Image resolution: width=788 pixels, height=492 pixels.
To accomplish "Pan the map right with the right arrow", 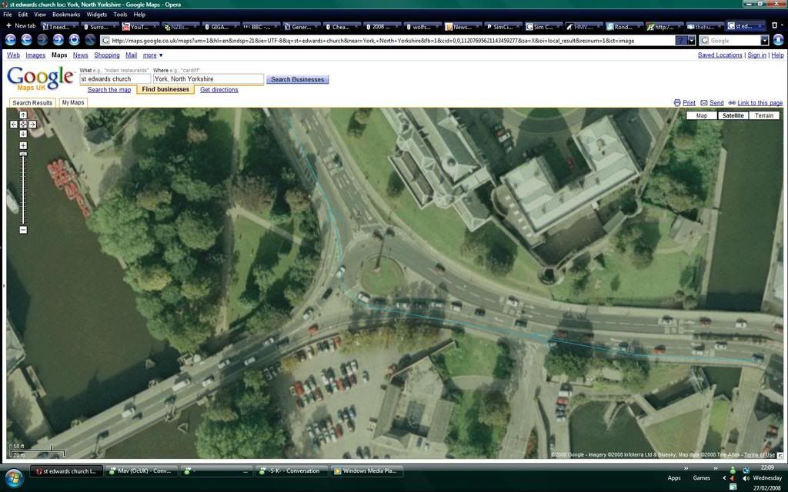I will pyautogui.click(x=32, y=124).
